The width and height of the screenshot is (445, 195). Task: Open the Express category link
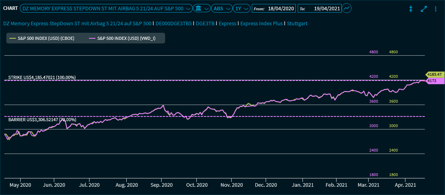coord(227,24)
